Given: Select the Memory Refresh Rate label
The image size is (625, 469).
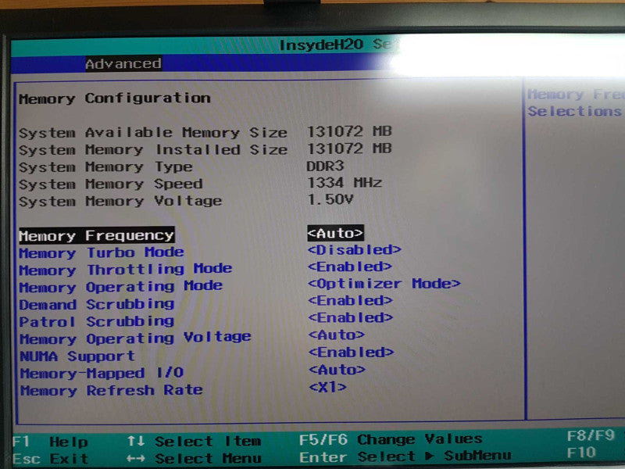Looking at the screenshot, I should coord(112,390).
